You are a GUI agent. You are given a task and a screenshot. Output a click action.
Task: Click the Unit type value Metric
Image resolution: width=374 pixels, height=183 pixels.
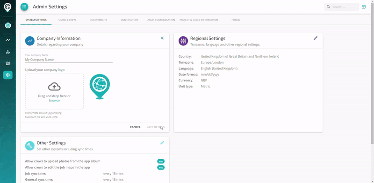point(205,86)
